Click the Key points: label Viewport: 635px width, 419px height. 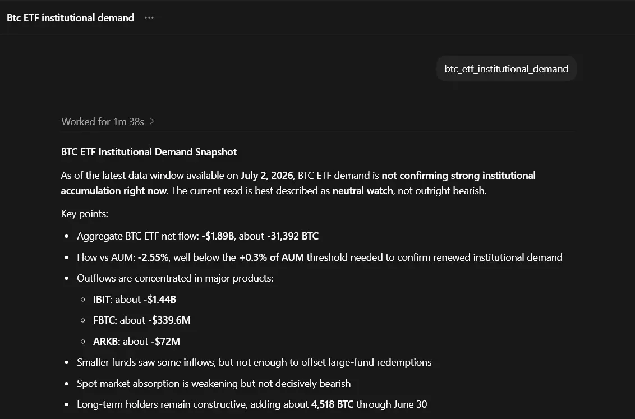(84, 214)
